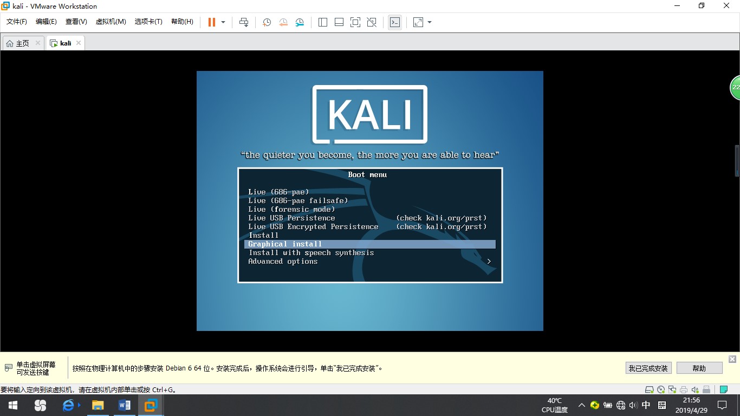
Task: Expand the stretch display dropdown arrow
Action: [430, 22]
